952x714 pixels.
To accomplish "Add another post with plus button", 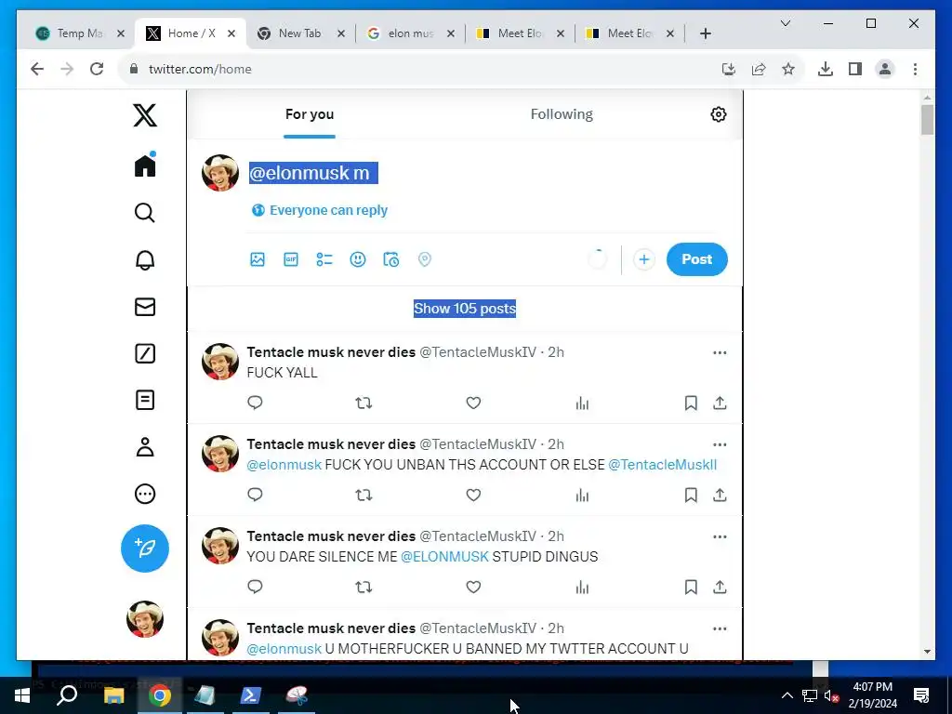I will (x=643, y=259).
